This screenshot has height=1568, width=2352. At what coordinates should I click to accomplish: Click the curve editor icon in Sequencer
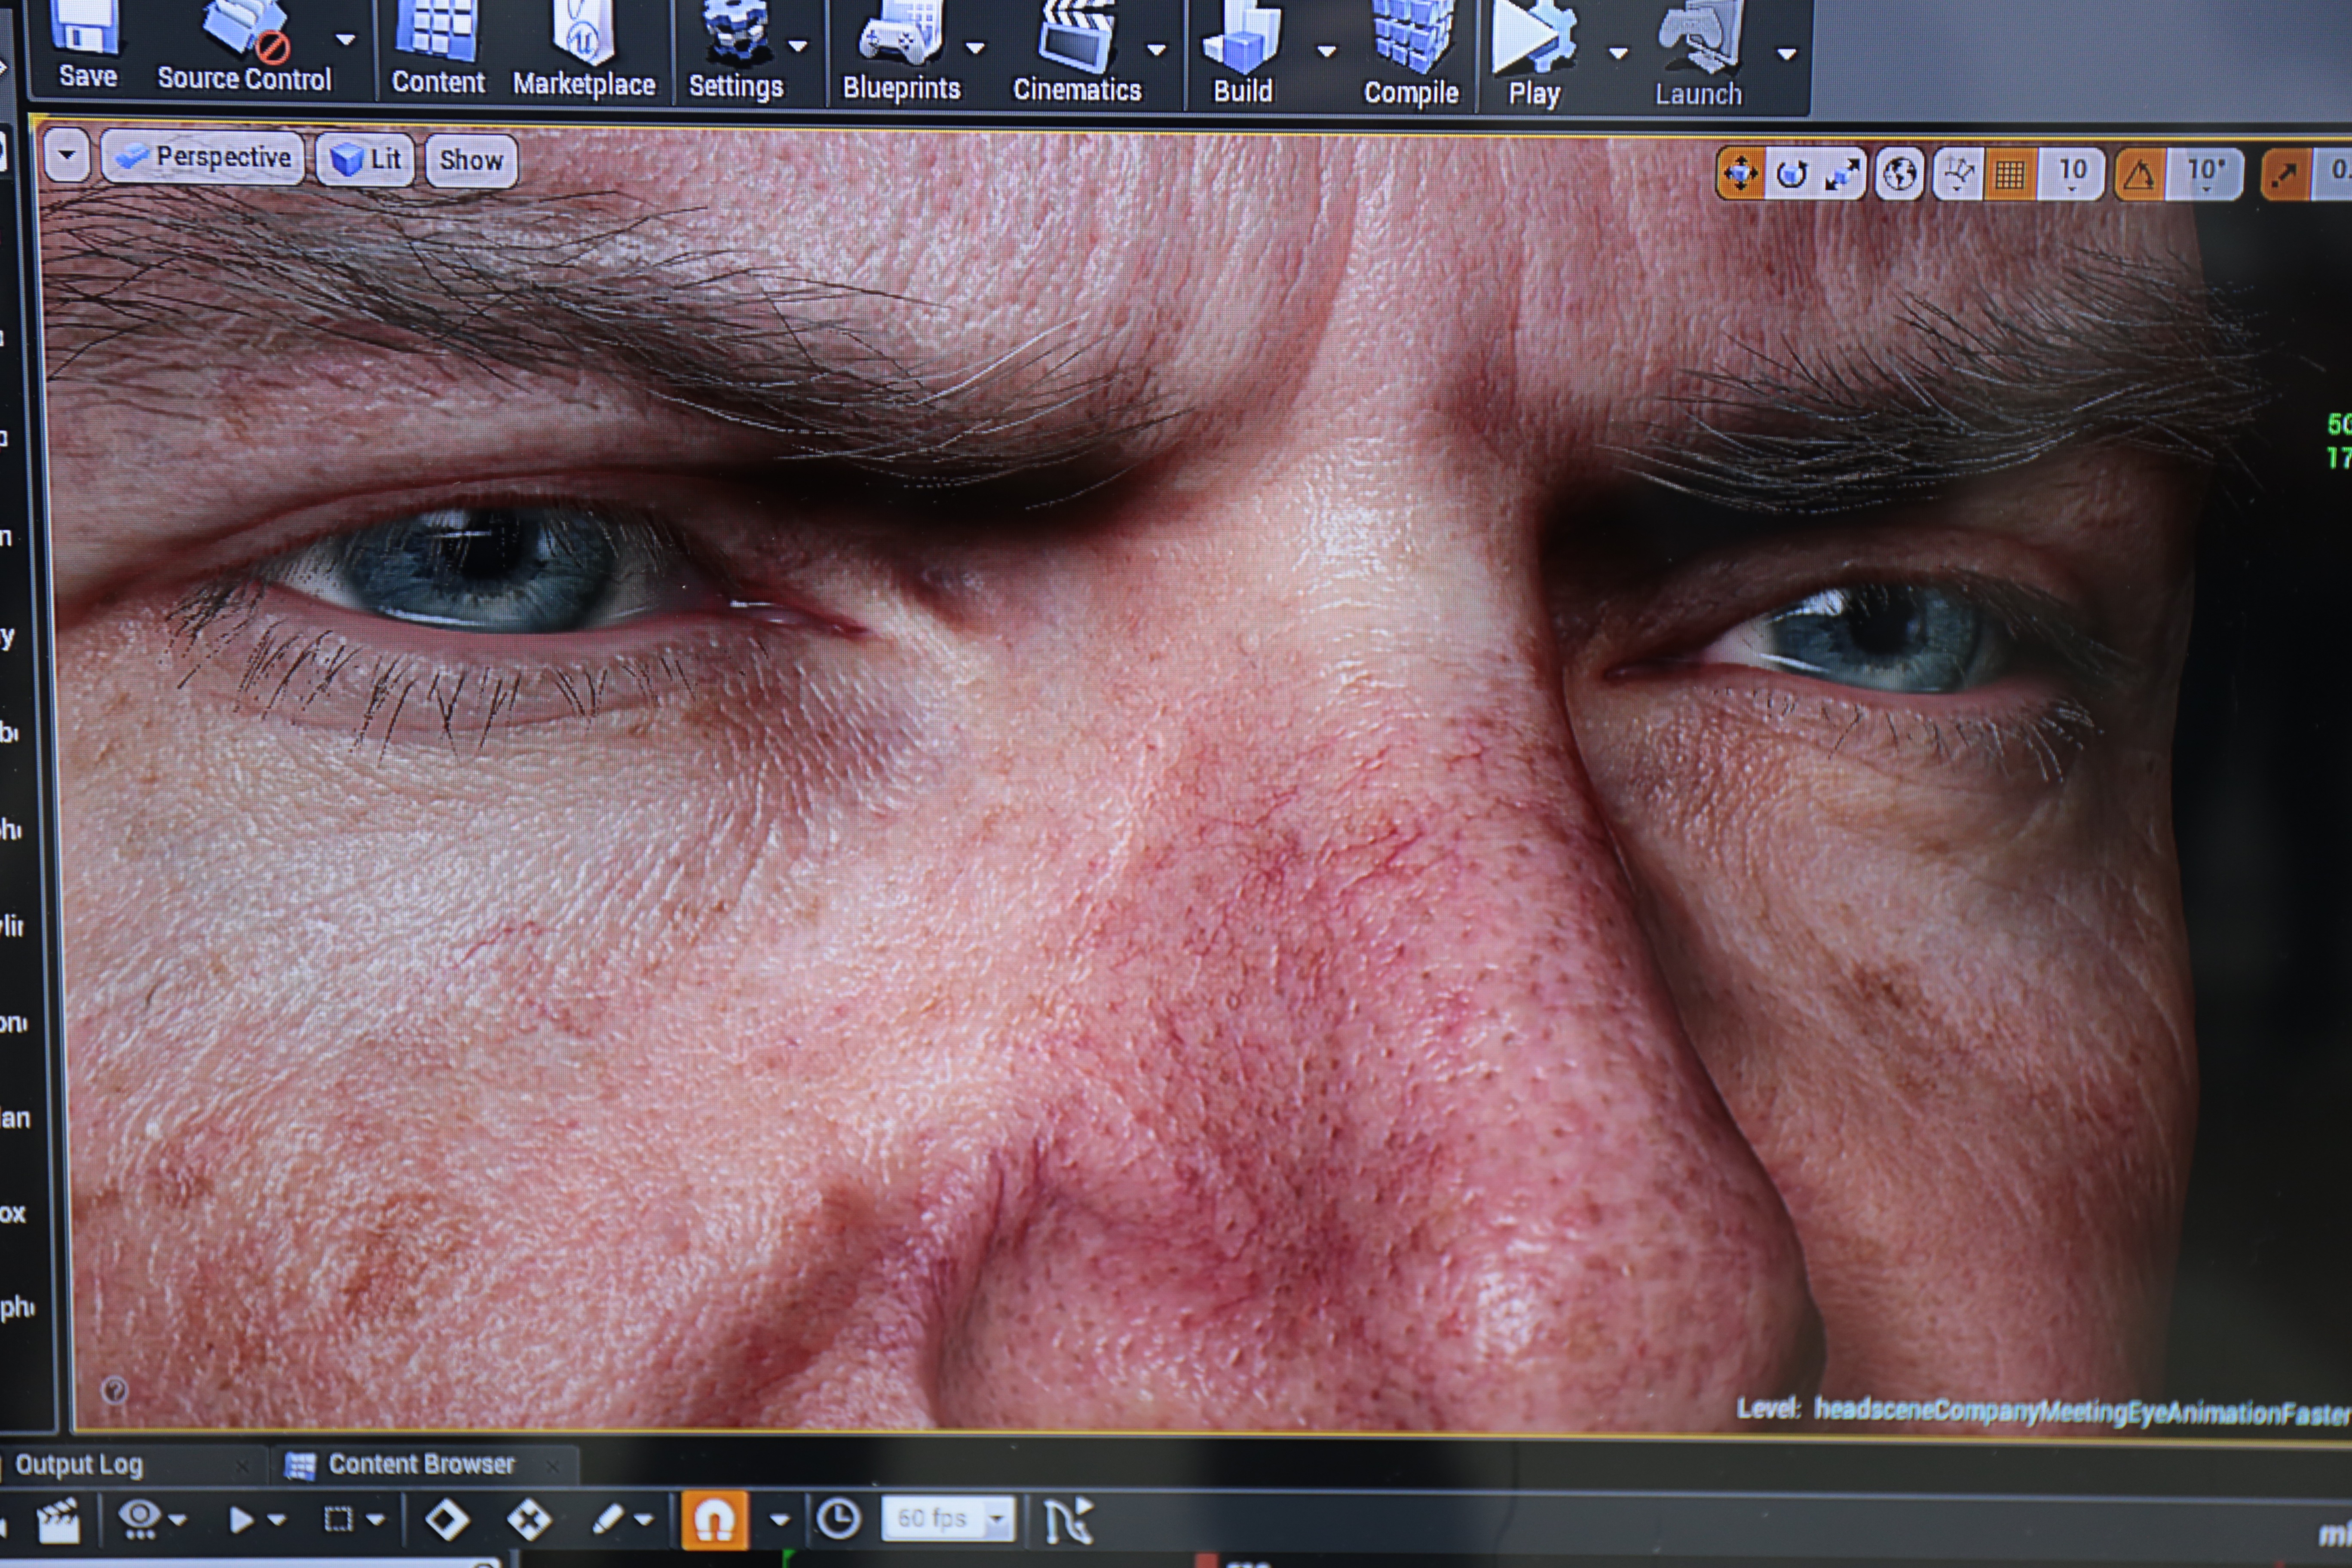tap(1068, 1520)
